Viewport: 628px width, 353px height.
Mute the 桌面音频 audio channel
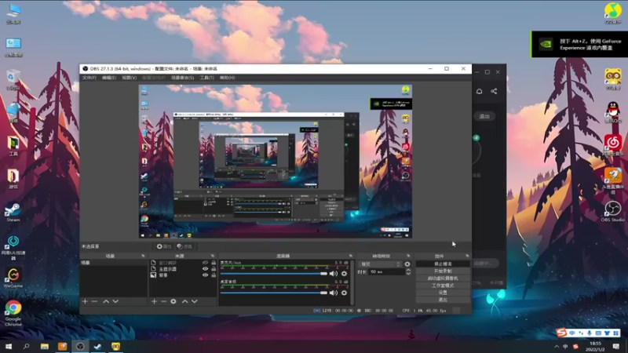[333, 293]
